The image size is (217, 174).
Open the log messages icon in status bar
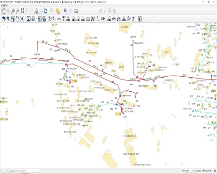pyautogui.click(x=215, y=171)
